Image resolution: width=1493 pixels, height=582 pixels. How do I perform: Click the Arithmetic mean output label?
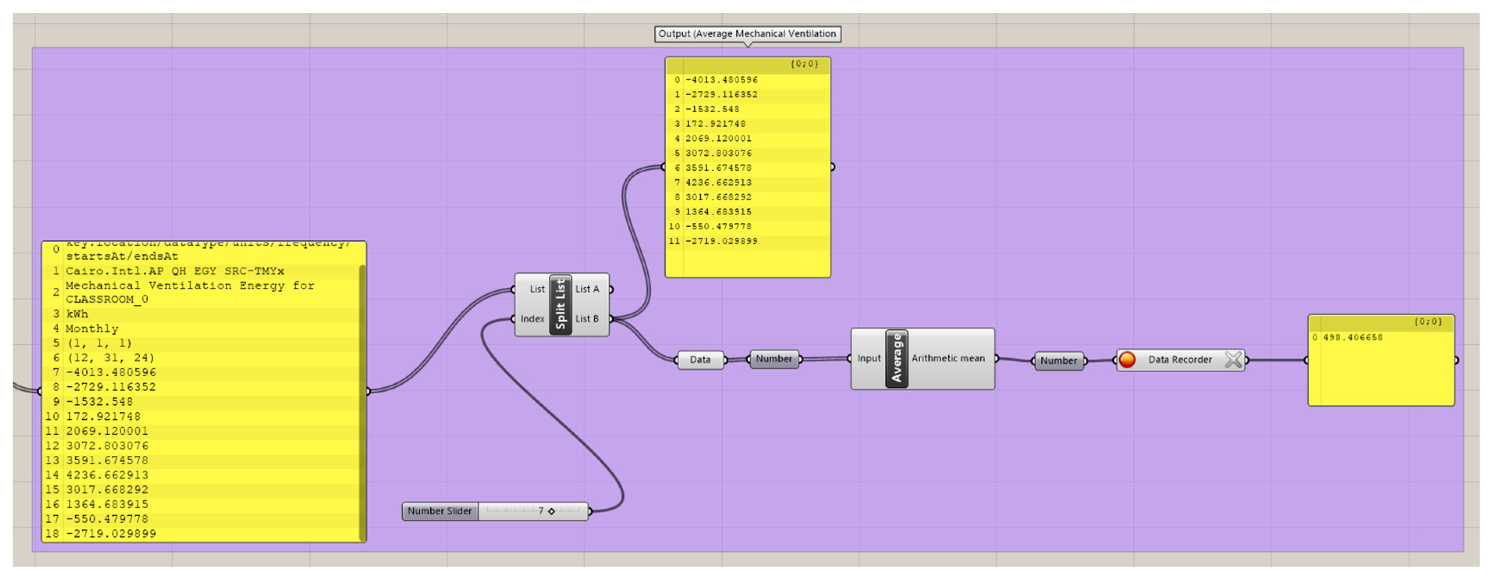click(x=948, y=359)
